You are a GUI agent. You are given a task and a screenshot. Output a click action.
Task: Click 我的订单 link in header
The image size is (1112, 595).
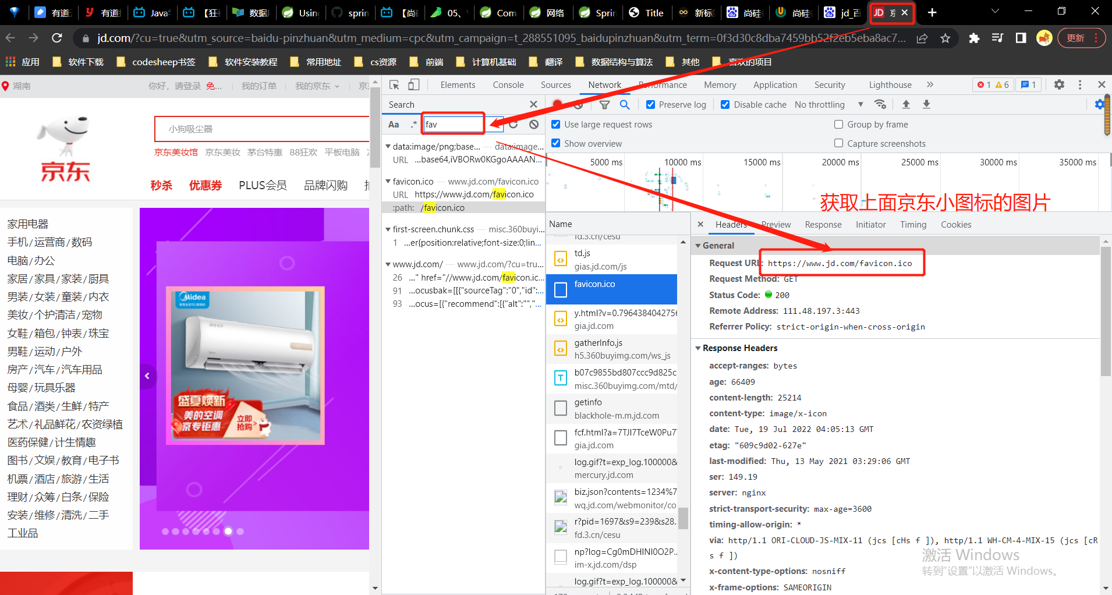259,86
